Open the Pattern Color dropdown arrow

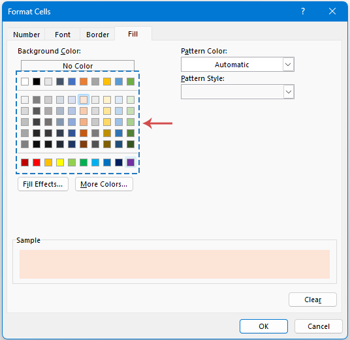tap(288, 65)
